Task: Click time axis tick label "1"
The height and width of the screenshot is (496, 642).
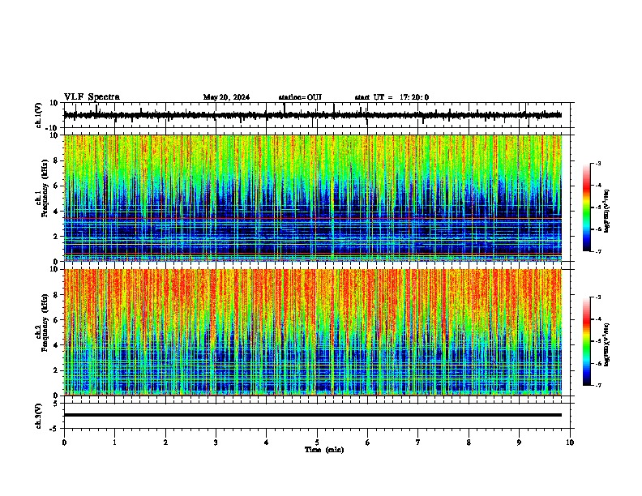Action: (114, 443)
